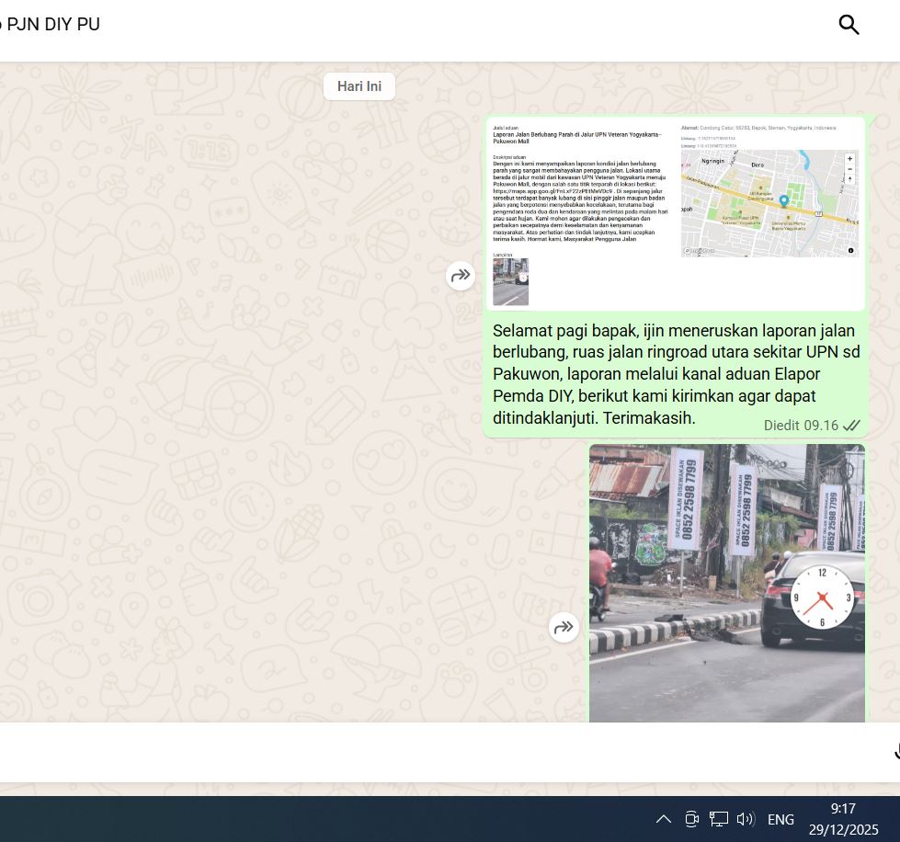Click the map preview inside report image
Screen dimensions: 900x842
(769, 203)
